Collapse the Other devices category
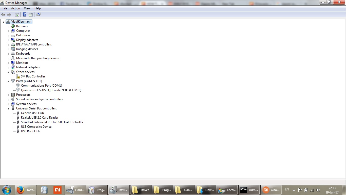346x195 pixels. click(8, 72)
